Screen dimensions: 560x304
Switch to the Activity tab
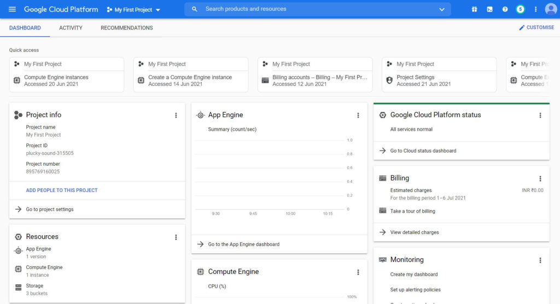71,28
